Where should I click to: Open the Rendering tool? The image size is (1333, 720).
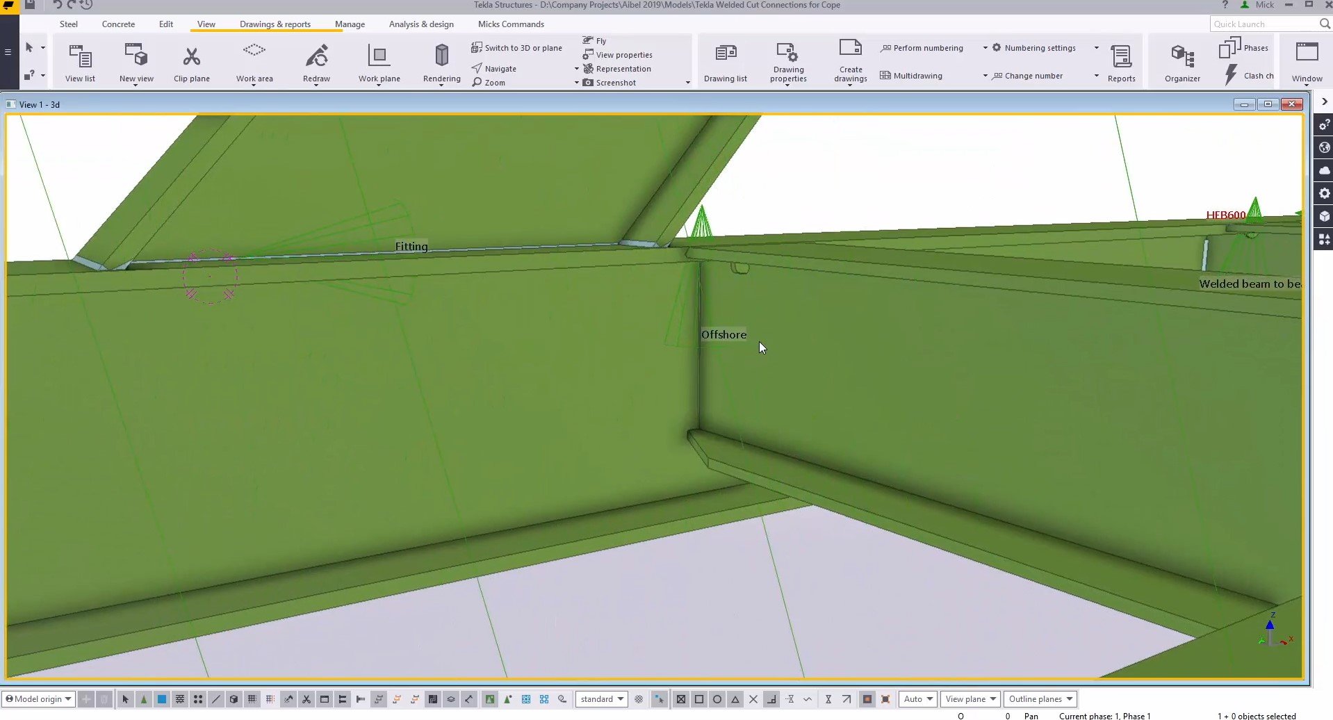tap(441, 62)
